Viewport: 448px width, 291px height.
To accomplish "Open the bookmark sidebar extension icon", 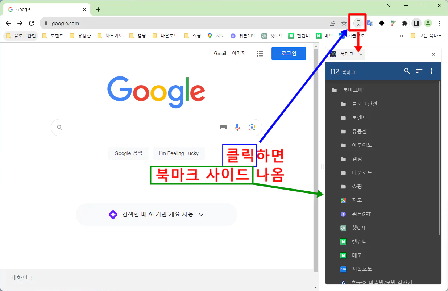I will click(x=358, y=23).
